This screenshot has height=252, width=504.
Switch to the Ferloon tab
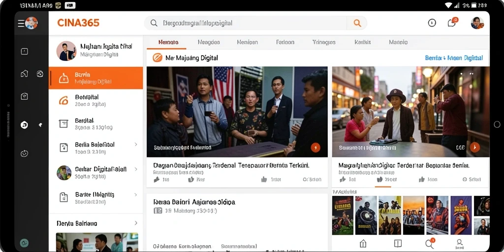[285, 42]
